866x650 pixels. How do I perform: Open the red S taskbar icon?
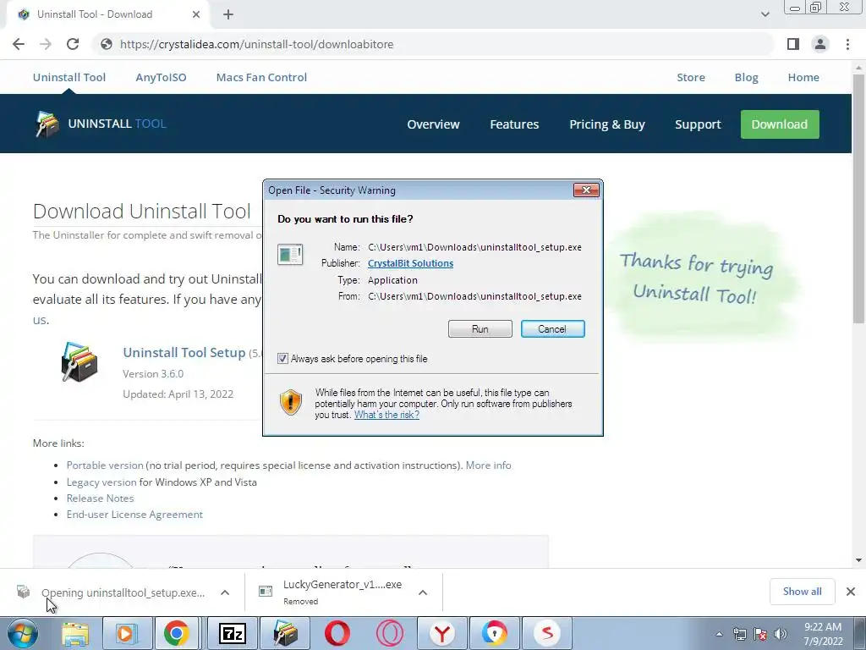point(547,633)
